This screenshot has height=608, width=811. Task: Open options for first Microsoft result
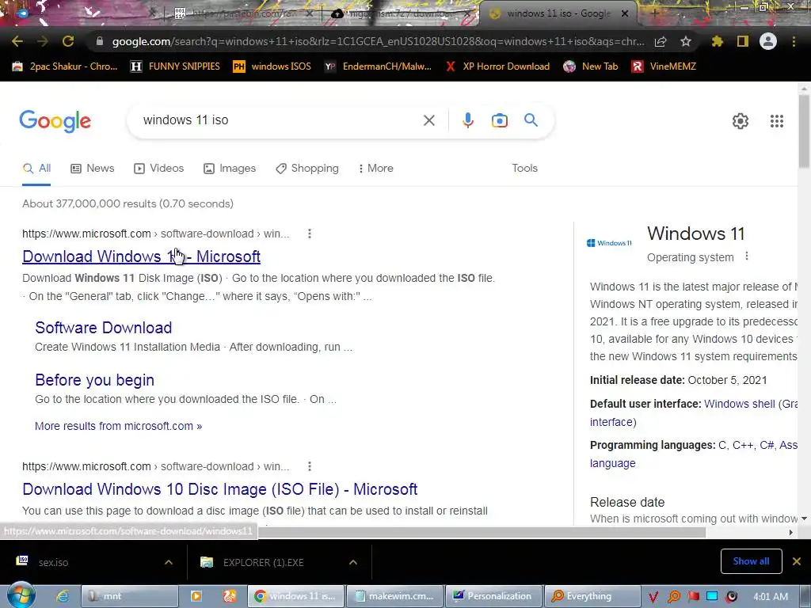(x=310, y=234)
